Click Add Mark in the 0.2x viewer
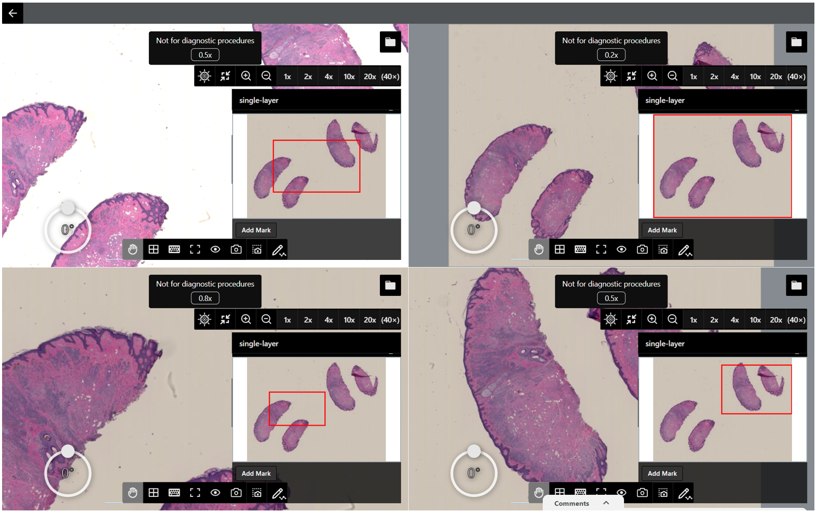The width and height of the screenshot is (817, 512). click(662, 230)
